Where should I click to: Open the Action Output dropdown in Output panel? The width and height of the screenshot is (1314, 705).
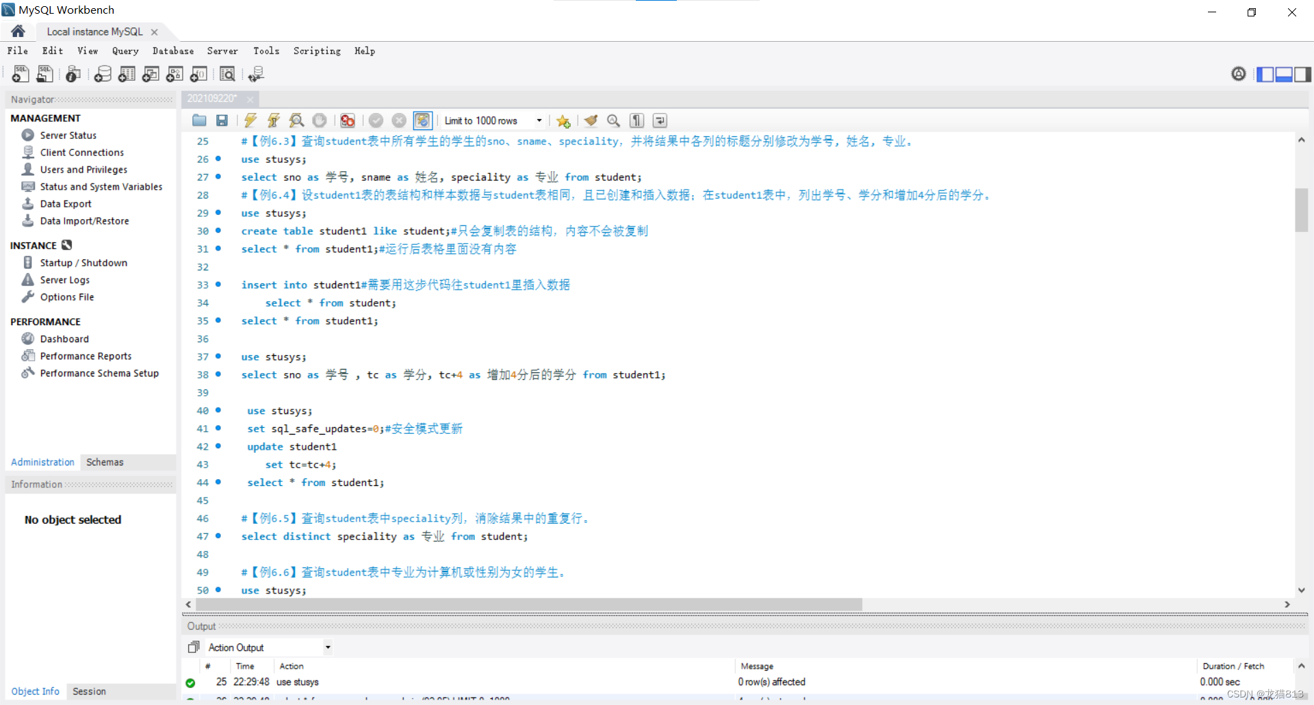click(326, 647)
